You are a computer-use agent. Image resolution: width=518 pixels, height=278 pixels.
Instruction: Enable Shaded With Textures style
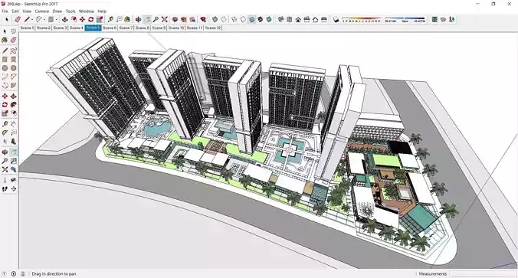pos(261,19)
